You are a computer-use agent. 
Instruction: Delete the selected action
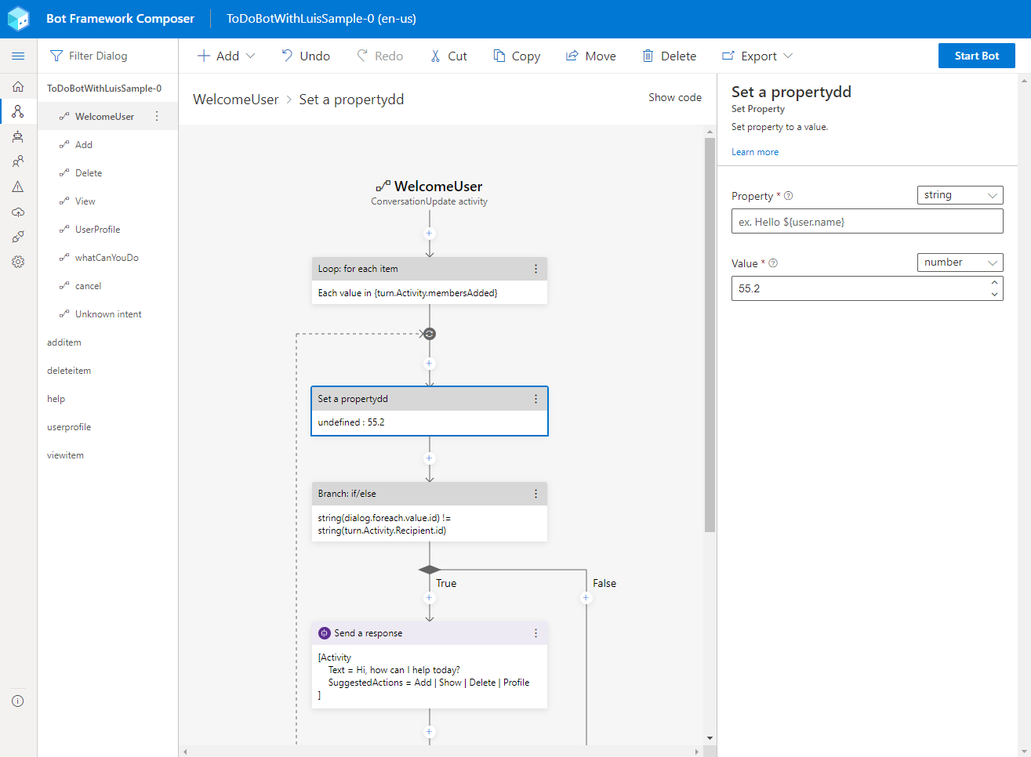click(x=670, y=56)
